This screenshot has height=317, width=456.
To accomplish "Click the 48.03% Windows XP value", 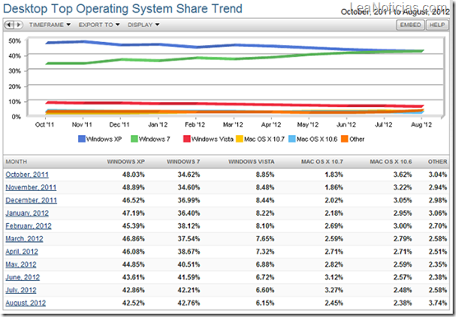I will pyautogui.click(x=133, y=175).
